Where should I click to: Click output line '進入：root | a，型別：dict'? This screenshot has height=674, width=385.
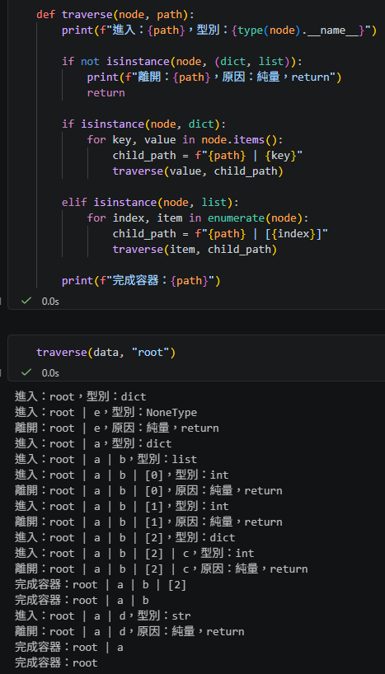[93, 443]
